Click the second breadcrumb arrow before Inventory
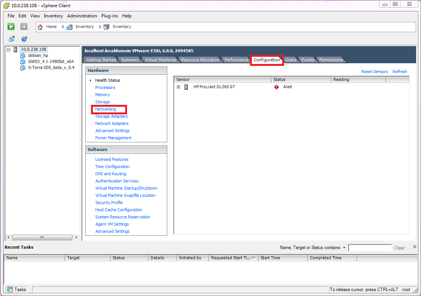The height and width of the screenshot is (296, 421). pyautogui.click(x=100, y=27)
